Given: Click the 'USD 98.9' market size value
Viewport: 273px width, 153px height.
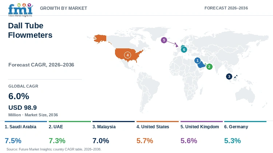Looking at the screenshot, I should coord(23,108).
